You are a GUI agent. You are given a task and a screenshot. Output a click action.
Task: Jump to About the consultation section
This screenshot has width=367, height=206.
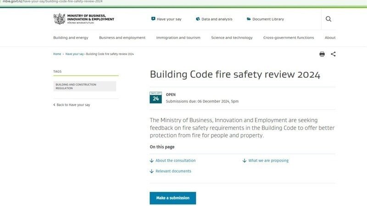[175, 161]
